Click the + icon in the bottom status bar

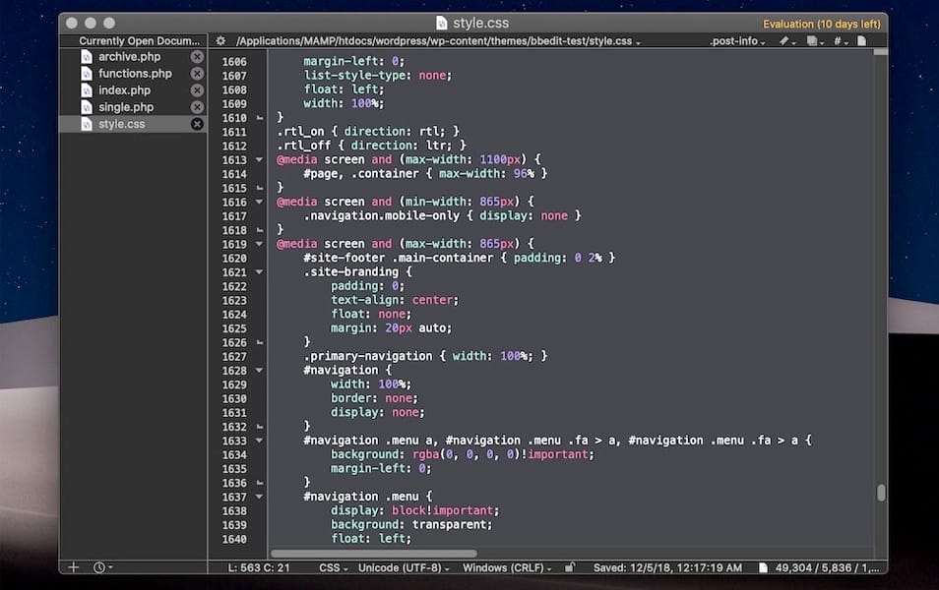[x=73, y=567]
